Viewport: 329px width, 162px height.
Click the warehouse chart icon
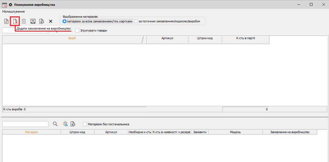pyautogui.click(x=65, y=124)
